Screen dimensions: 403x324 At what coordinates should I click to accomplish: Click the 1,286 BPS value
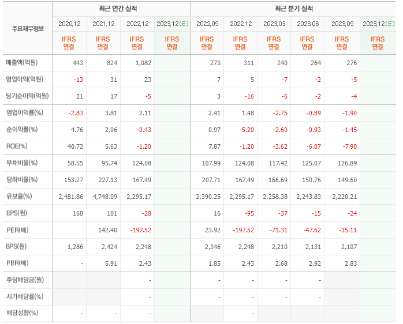75,247
